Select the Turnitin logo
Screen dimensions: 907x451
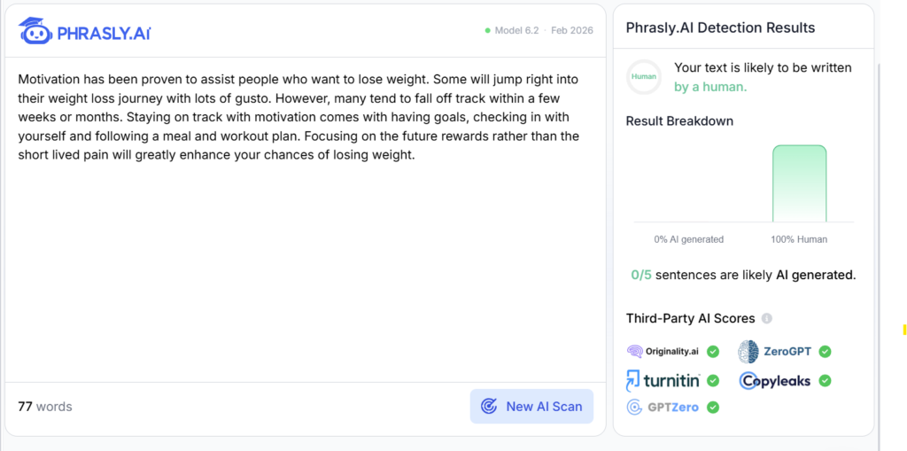point(663,381)
